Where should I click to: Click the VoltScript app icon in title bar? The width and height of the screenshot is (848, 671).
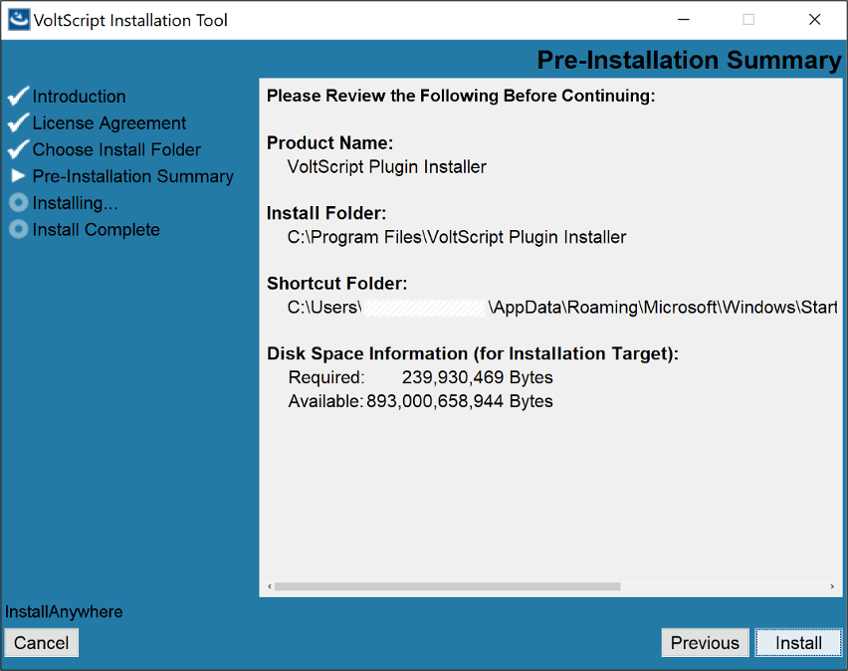18,19
